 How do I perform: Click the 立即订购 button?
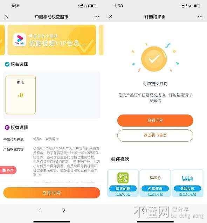click(x=52, y=193)
